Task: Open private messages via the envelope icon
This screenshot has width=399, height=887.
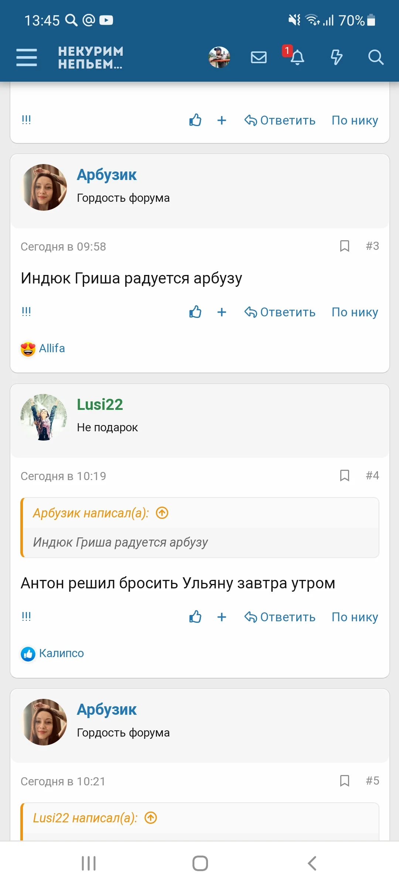Action: [x=258, y=57]
